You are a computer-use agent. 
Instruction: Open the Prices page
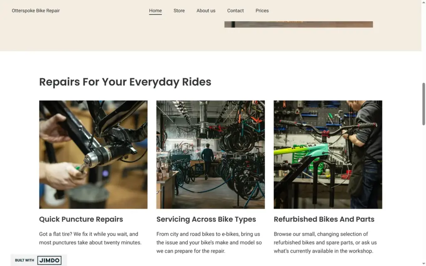262,10
